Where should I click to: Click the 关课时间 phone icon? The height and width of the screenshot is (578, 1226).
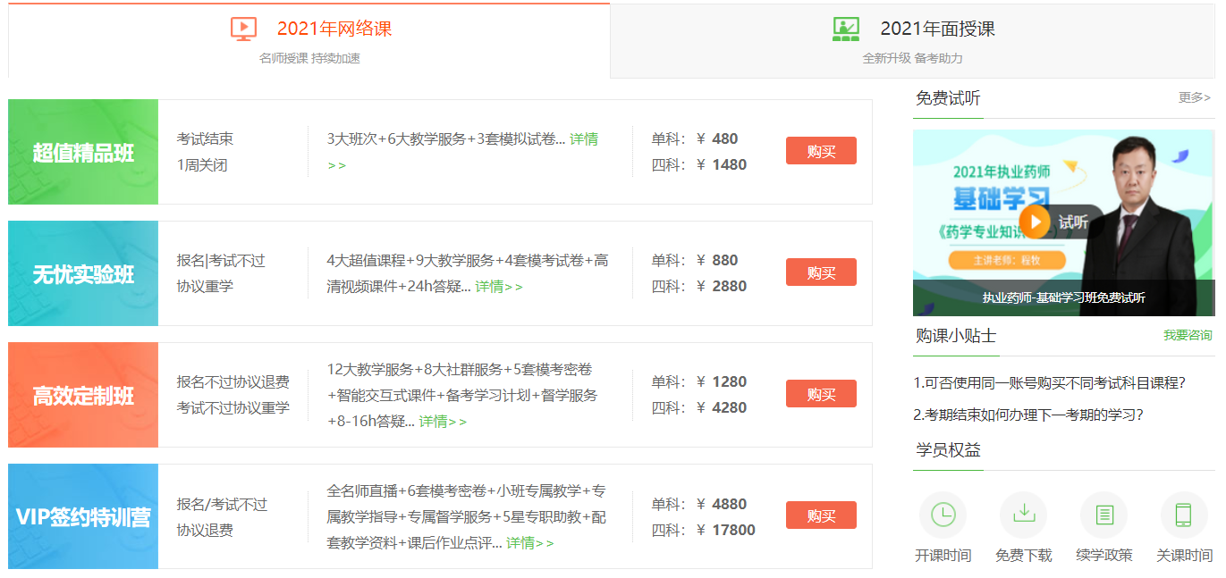(x=1184, y=515)
